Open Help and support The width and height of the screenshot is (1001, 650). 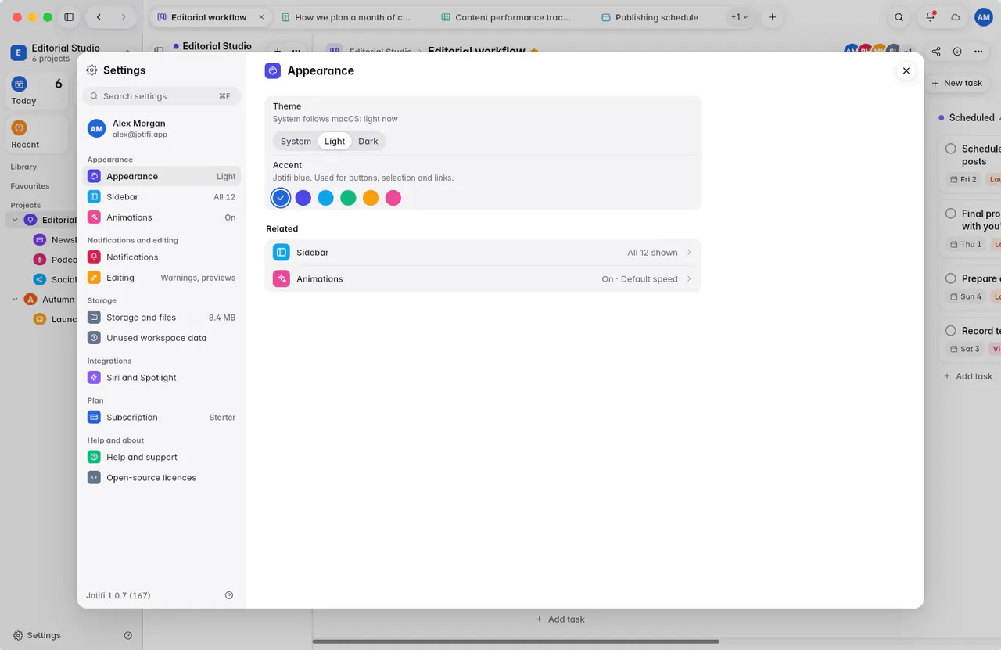[x=162, y=458]
